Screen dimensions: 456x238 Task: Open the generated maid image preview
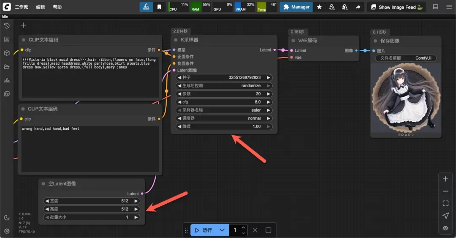tap(406, 98)
